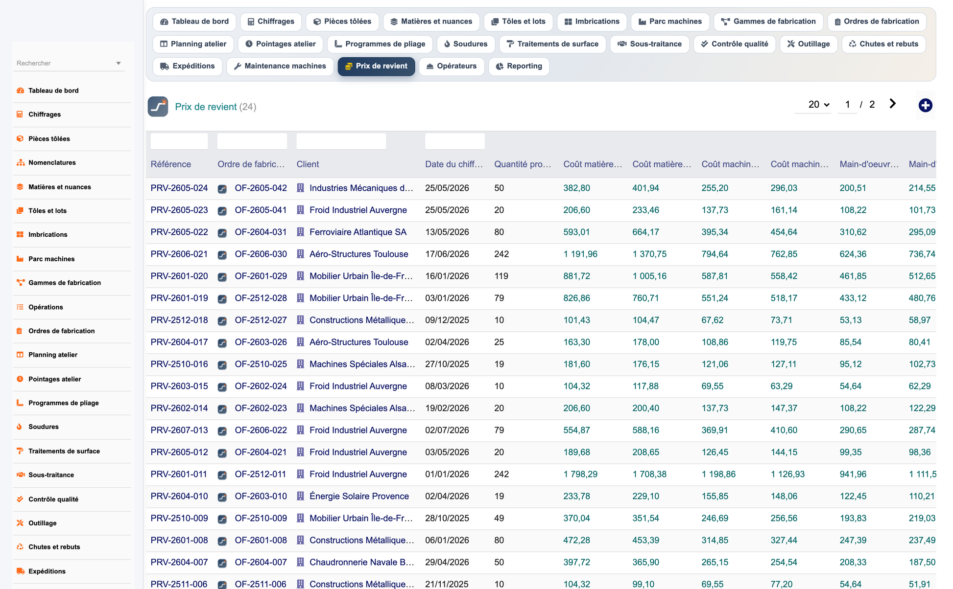The width and height of the screenshot is (953, 589).
Task: Add a new prix de revient record
Action: click(925, 105)
